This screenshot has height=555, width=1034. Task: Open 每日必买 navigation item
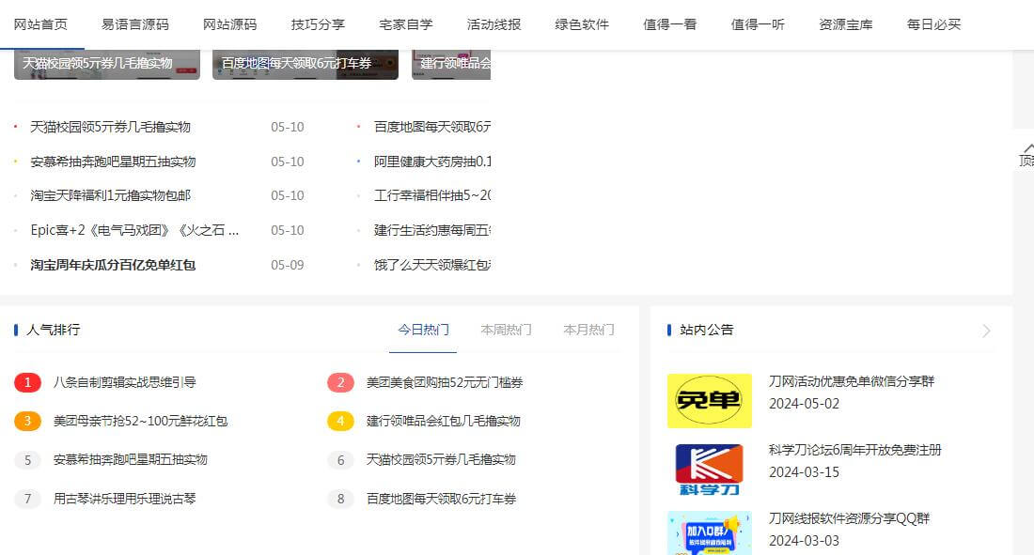tap(933, 24)
